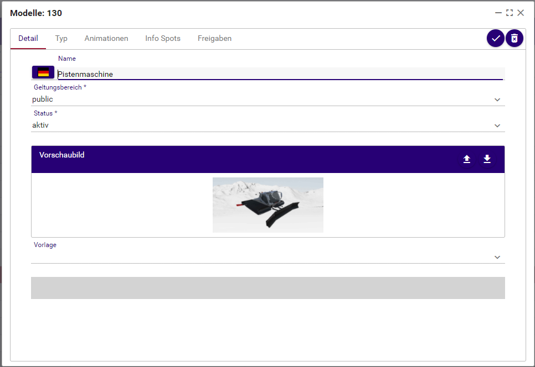The width and height of the screenshot is (535, 367).
Task: Click the snow groomer preview thumbnail
Action: click(268, 205)
